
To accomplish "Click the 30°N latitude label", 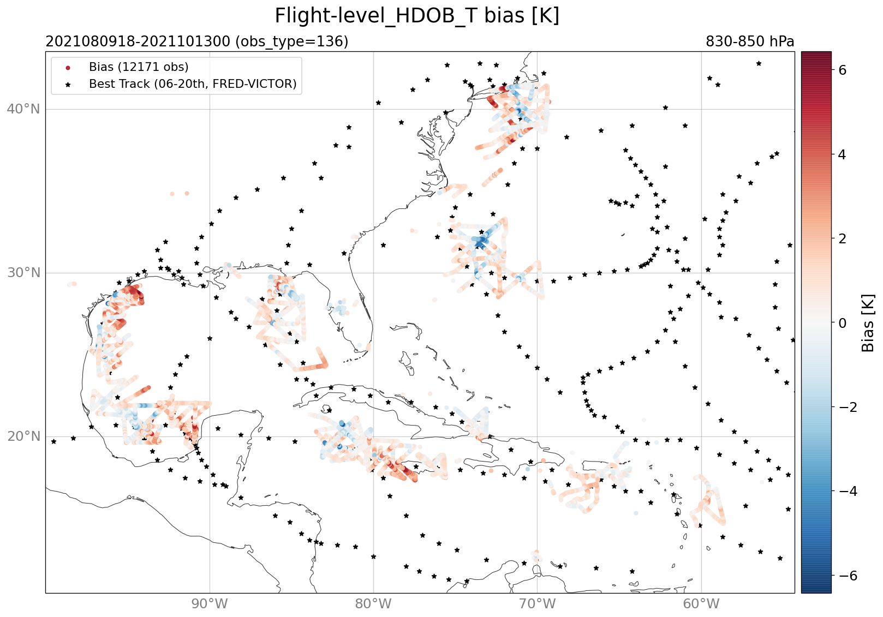I will pos(23,273).
